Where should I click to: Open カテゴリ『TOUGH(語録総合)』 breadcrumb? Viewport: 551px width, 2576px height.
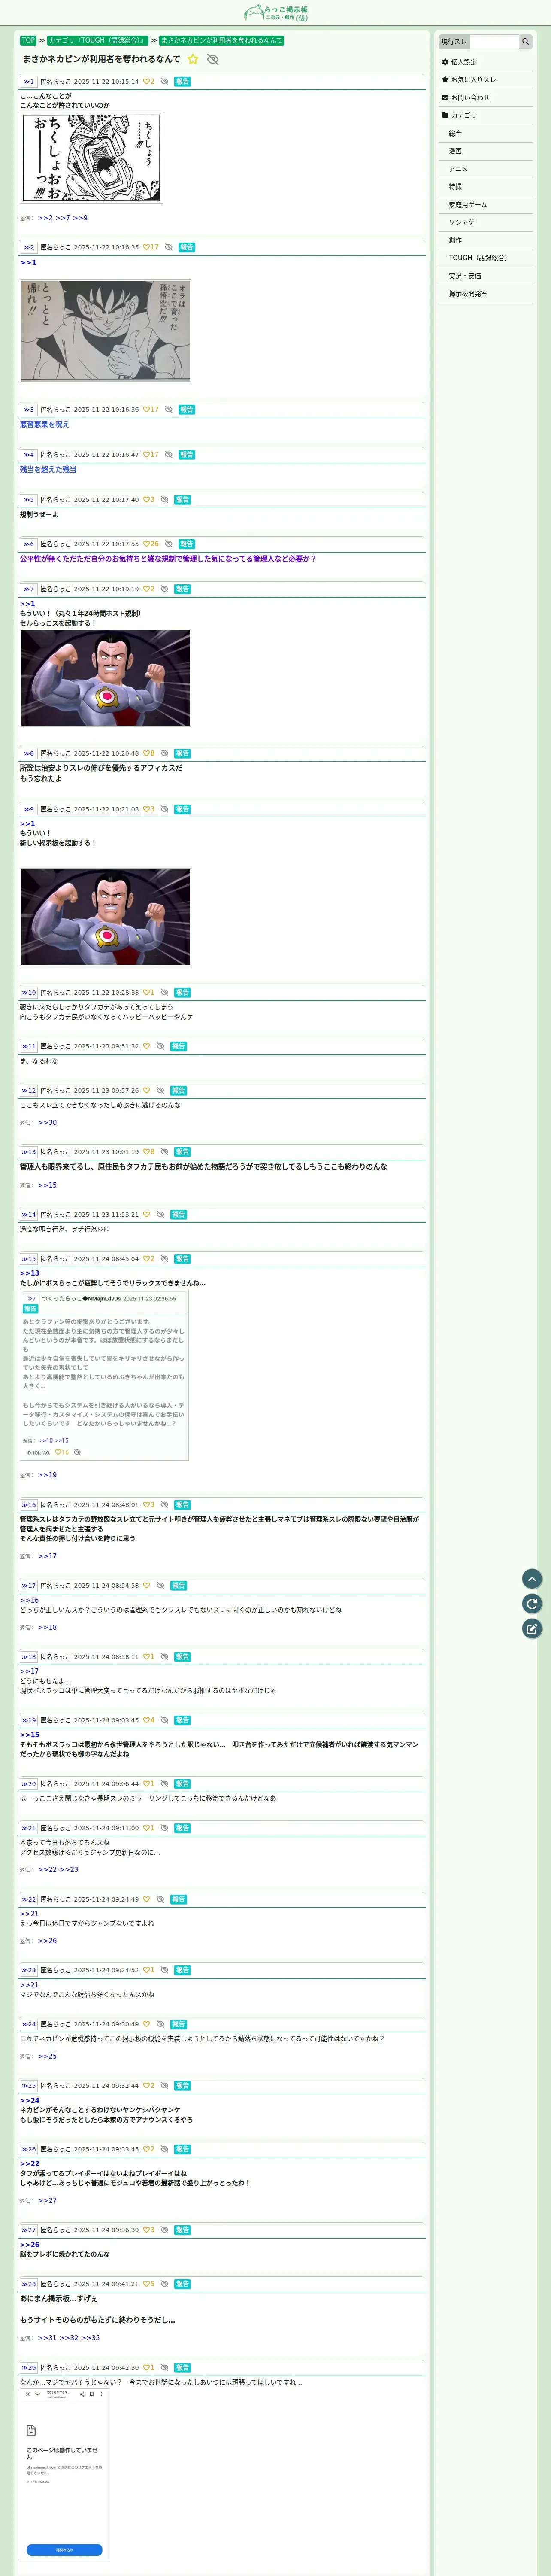tap(97, 41)
